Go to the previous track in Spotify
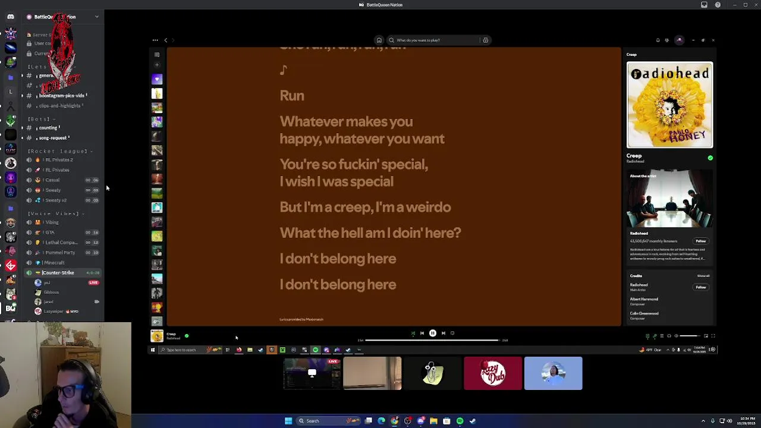Image resolution: width=761 pixels, height=428 pixels. click(422, 333)
